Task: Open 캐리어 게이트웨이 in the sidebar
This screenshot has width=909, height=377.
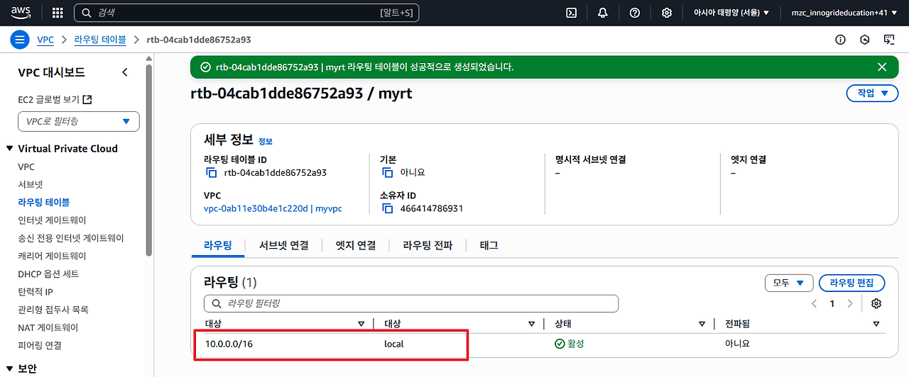Action: tap(52, 256)
